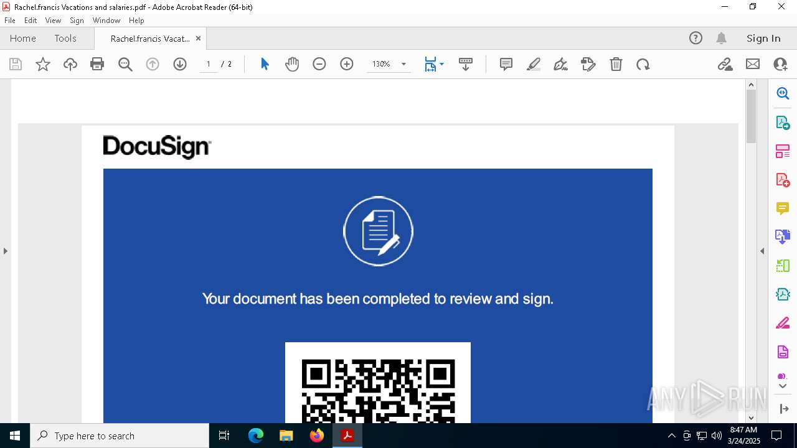Expand the fit page dropdown arrow
The height and width of the screenshot is (448, 797).
click(441, 64)
